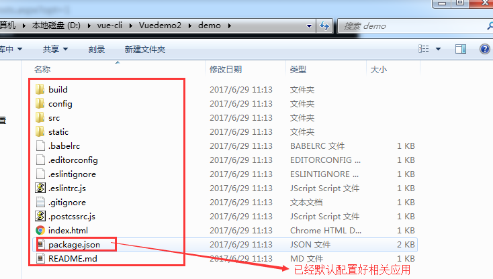493x279 pixels.
Task: Expand the arrow after Vuedemo2 breadcrumb
Action: coord(190,25)
